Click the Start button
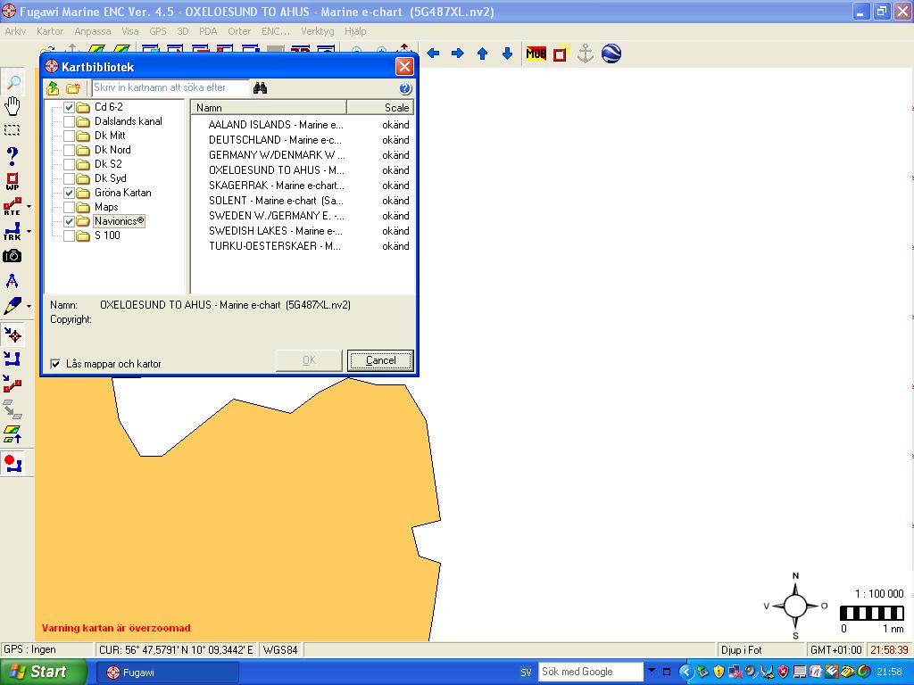 tap(43, 672)
